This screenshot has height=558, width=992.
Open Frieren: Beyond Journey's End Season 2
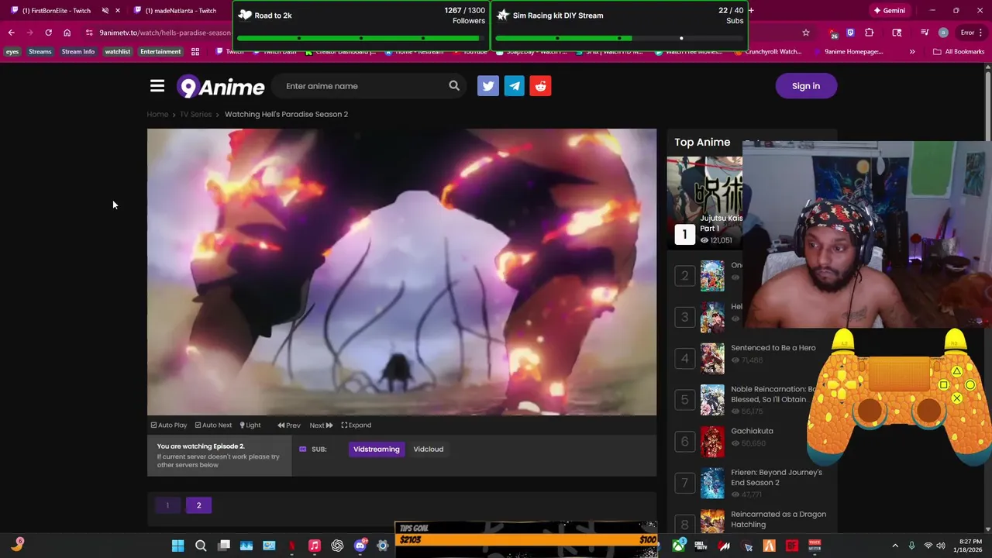[x=777, y=477]
